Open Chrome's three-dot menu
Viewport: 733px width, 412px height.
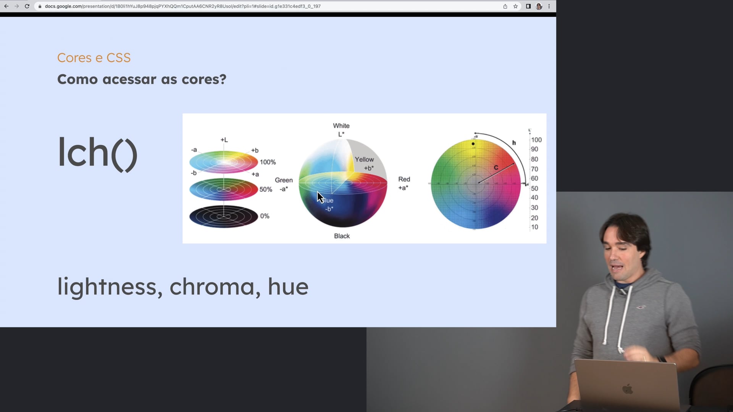(549, 6)
